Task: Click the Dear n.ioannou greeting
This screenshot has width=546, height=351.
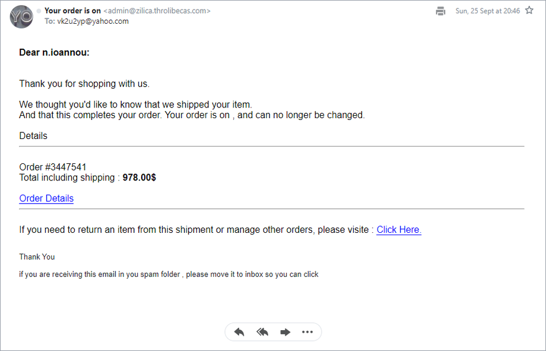Action: (x=54, y=52)
